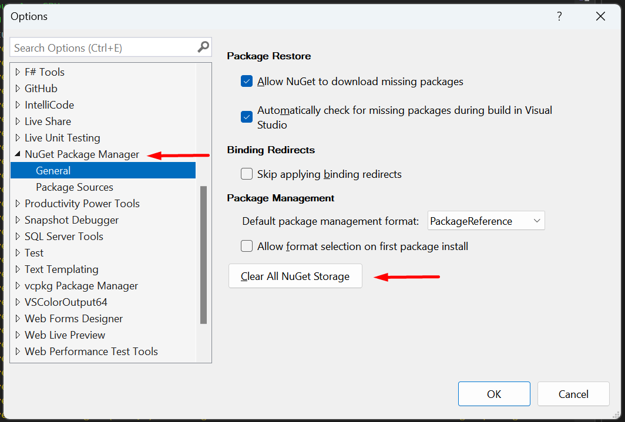Open the Default package management format dropdown

pyautogui.click(x=535, y=220)
